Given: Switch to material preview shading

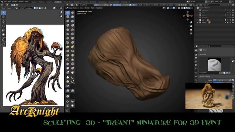Looking at the screenshot, I should (x=187, y=8).
